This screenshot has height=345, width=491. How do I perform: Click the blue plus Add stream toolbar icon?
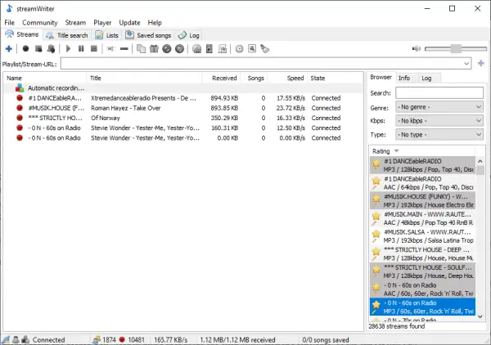(x=9, y=49)
